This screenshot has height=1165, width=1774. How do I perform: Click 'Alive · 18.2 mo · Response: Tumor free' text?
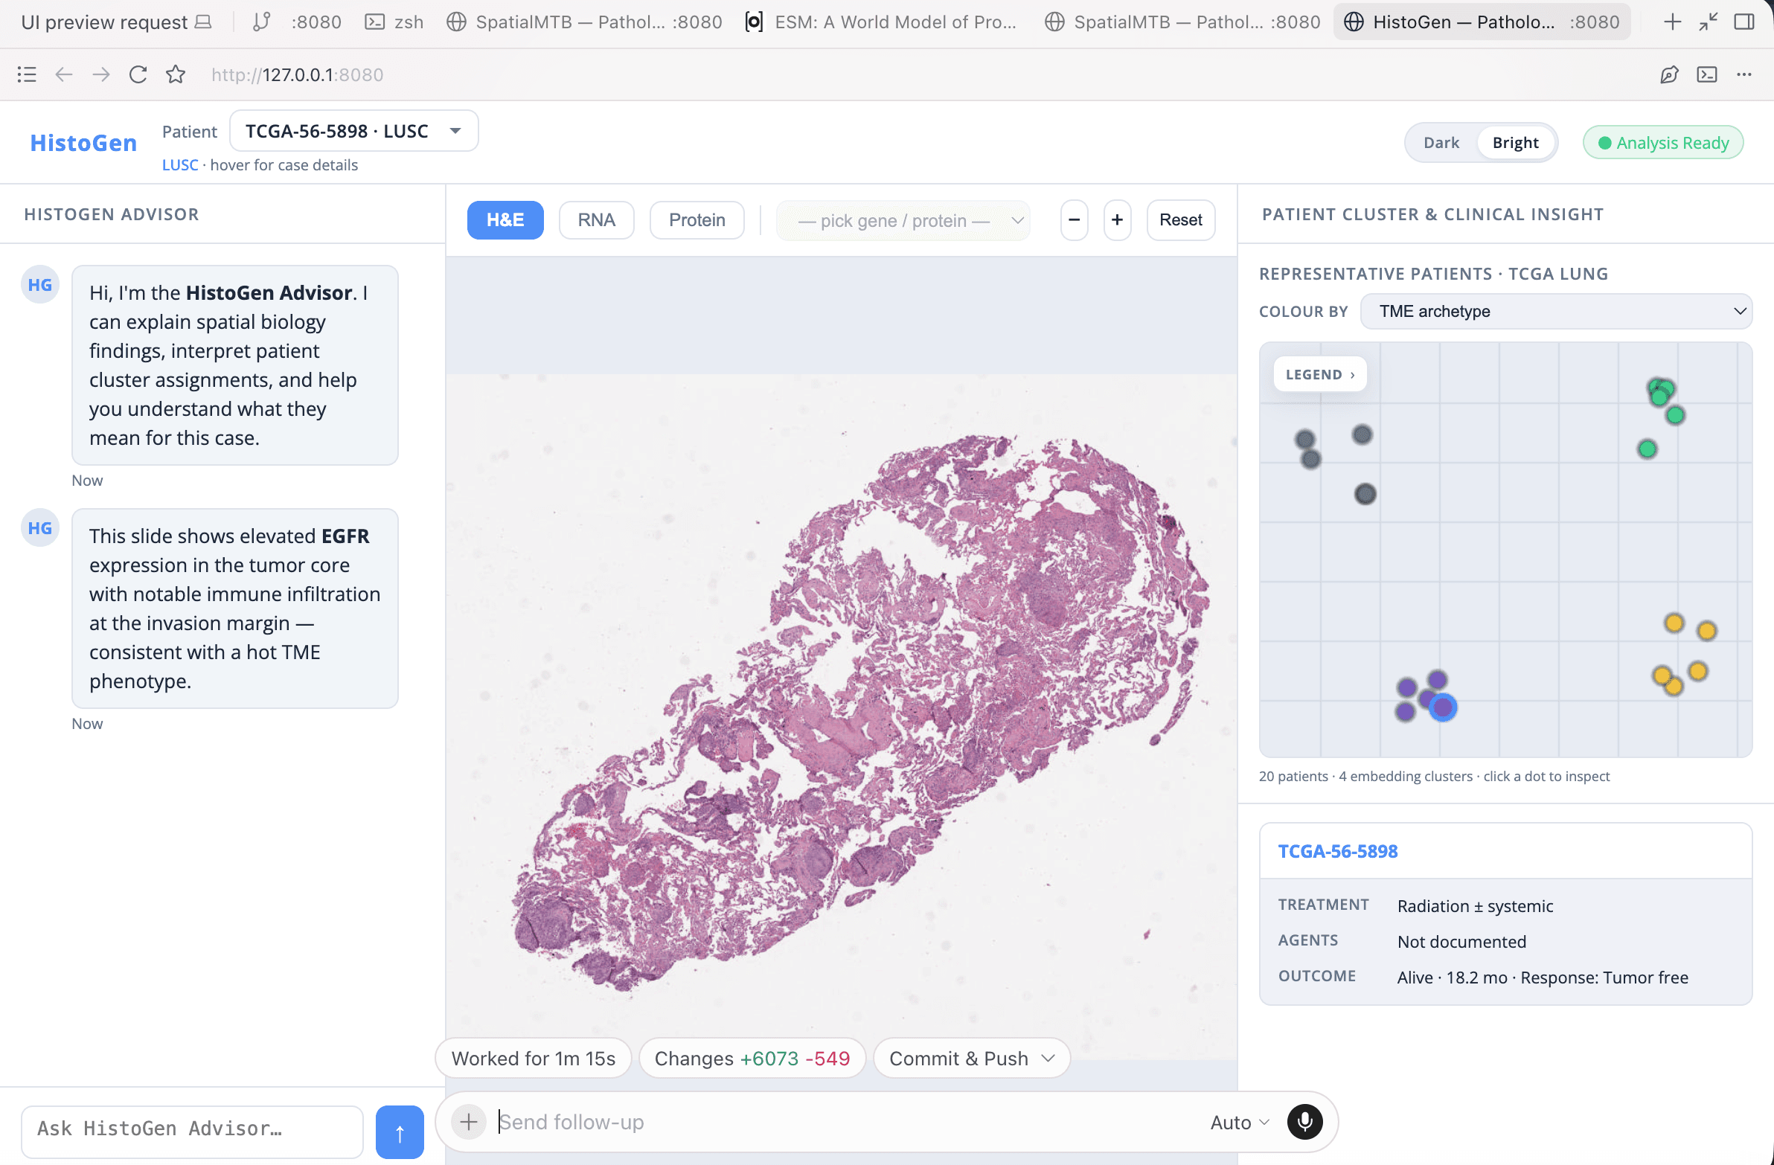tap(1542, 978)
